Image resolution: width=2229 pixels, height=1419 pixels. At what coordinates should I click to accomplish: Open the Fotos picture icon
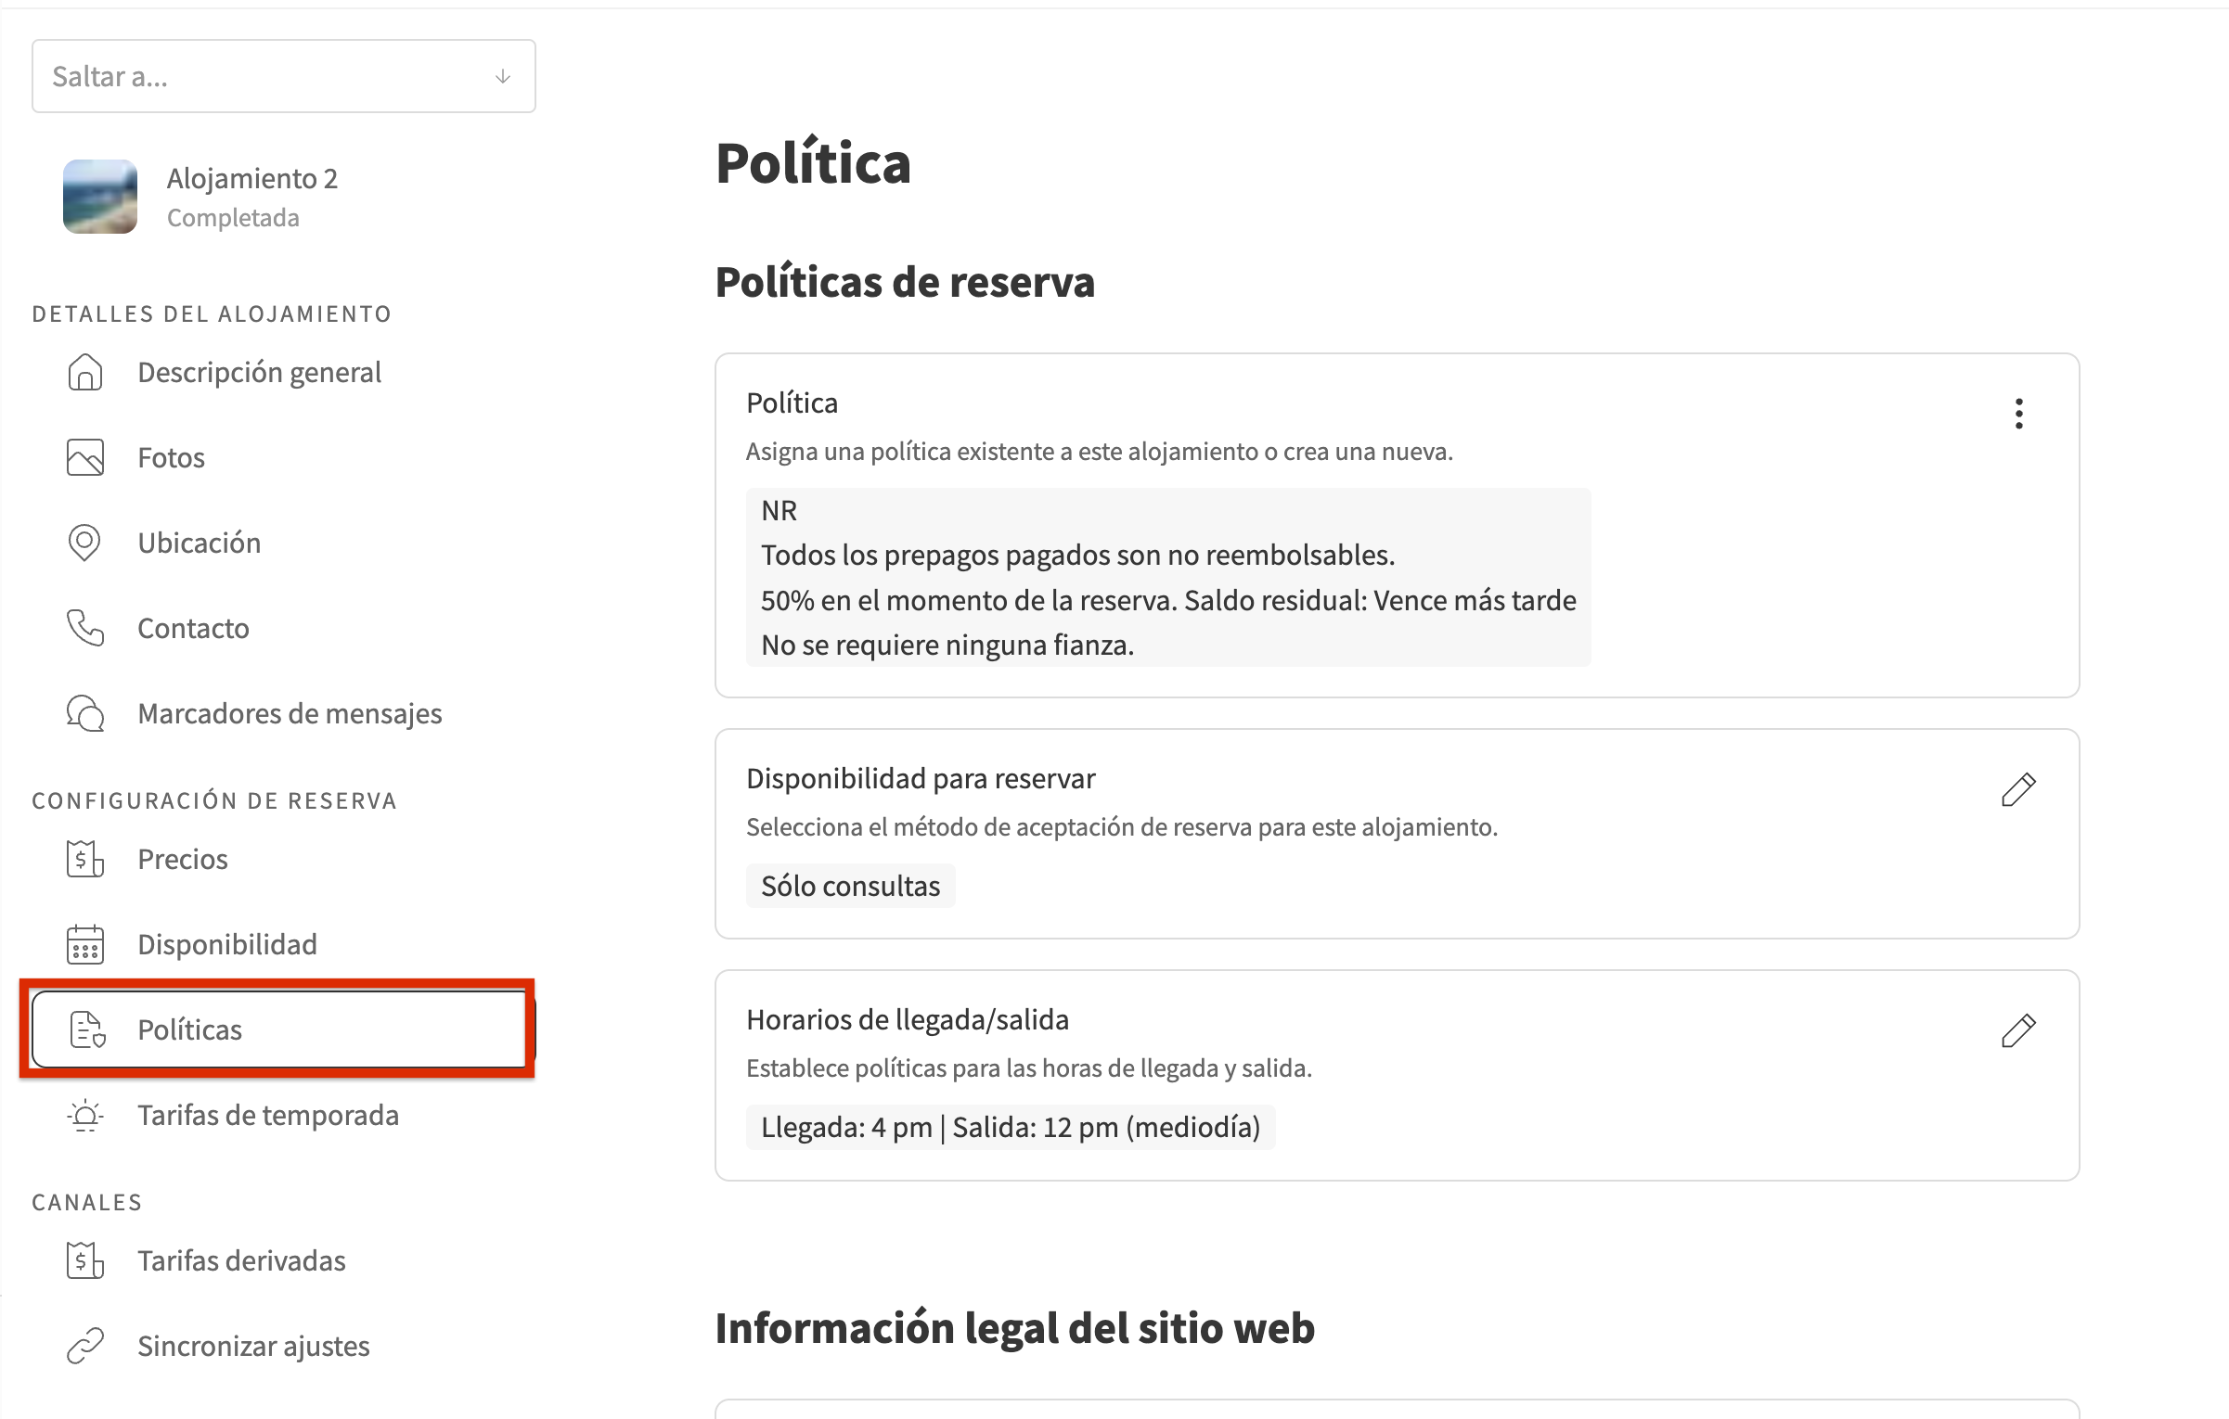click(85, 458)
